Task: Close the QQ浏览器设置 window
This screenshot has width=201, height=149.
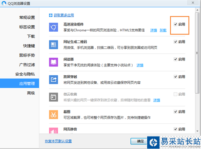Action: coord(193,3)
